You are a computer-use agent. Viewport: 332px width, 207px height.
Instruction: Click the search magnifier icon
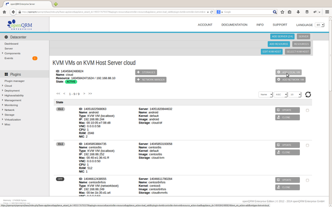coord(274,12)
